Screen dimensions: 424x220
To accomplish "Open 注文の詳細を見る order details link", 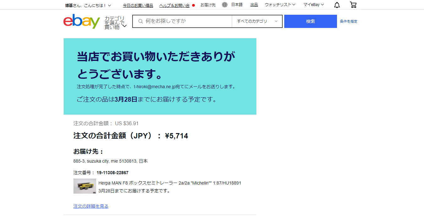I will pyautogui.click(x=91, y=206).
